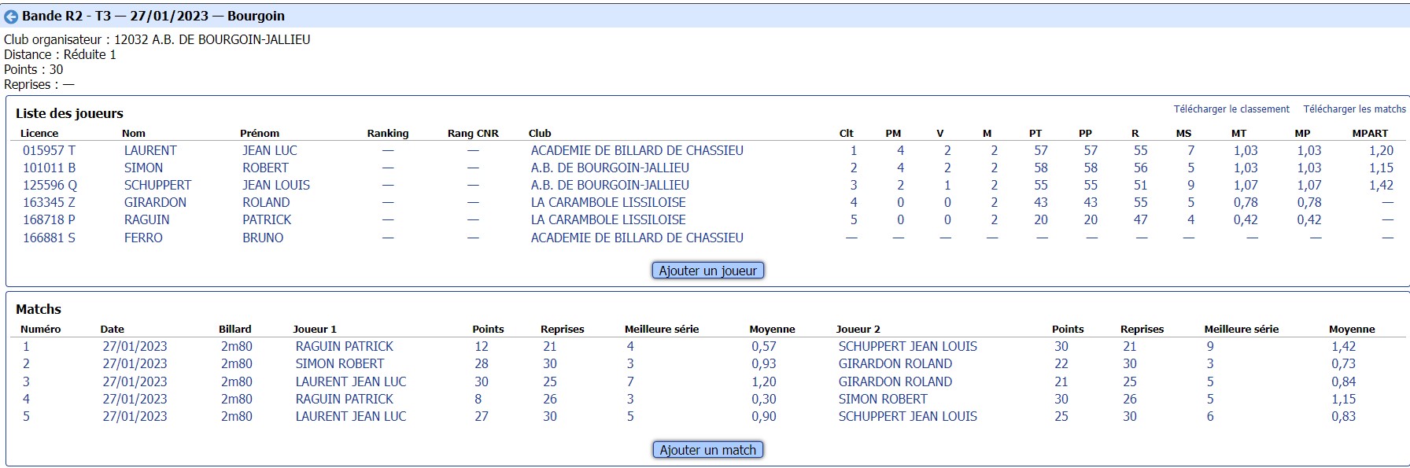Select SIMON in the player list Nom column
This screenshot has height=468, width=1410.
(143, 168)
